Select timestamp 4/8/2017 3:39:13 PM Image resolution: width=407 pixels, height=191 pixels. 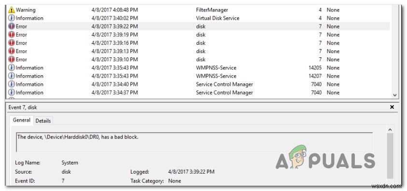click(114, 51)
